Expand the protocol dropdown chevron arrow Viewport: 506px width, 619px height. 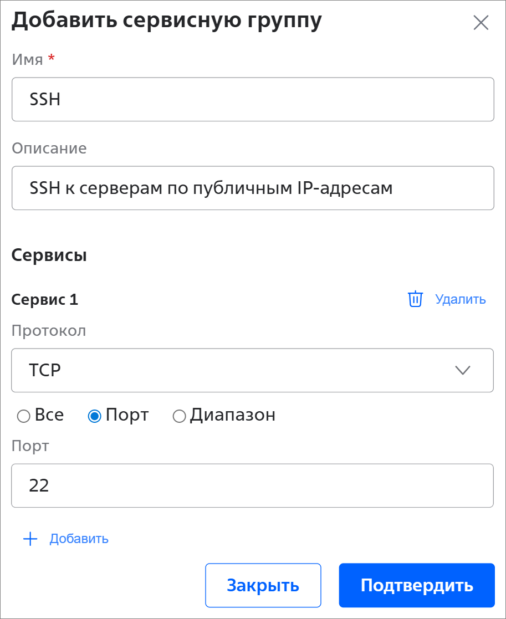(462, 370)
